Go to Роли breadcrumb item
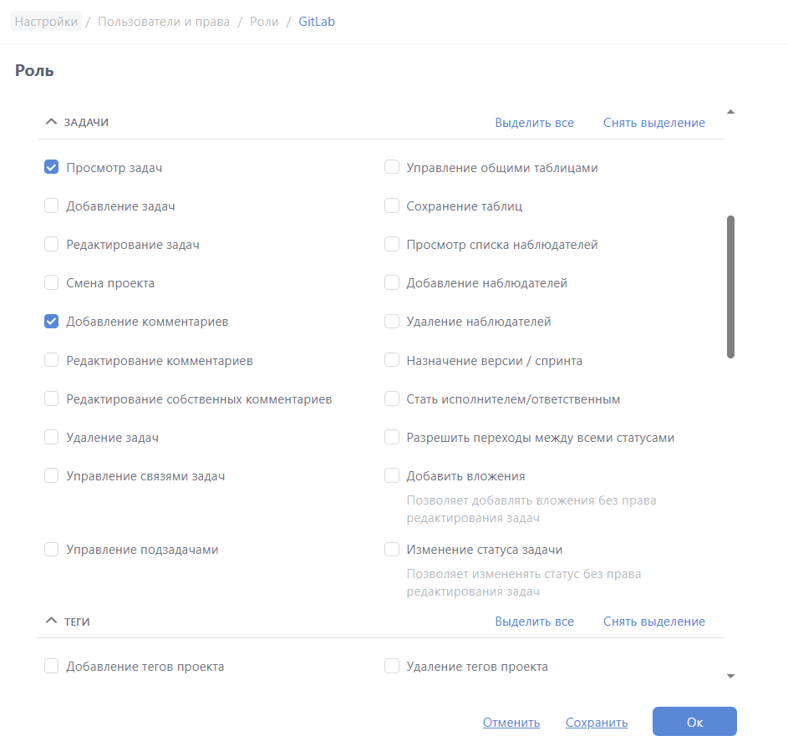The width and height of the screenshot is (788, 746). (264, 22)
